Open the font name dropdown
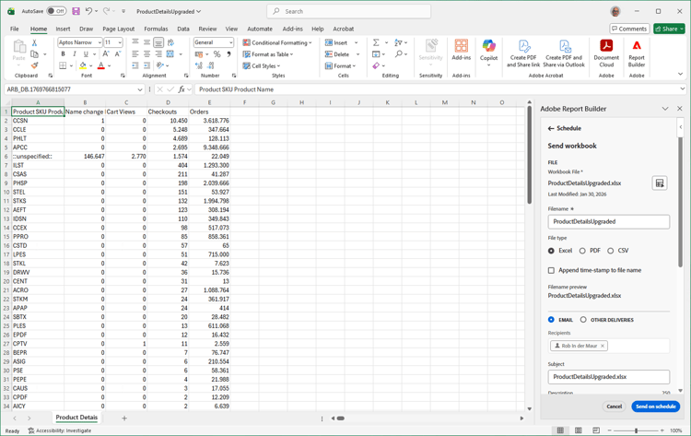 [100, 42]
